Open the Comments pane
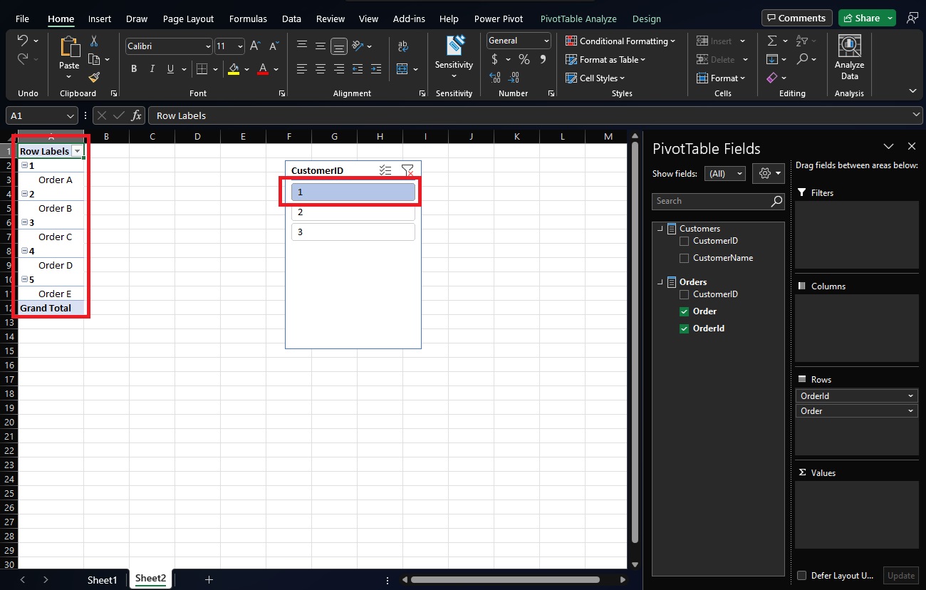 [x=796, y=17]
